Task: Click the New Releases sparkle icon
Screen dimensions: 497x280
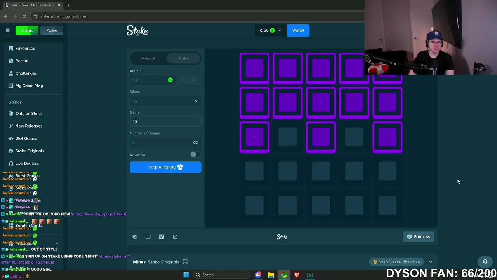Action: click(x=11, y=126)
